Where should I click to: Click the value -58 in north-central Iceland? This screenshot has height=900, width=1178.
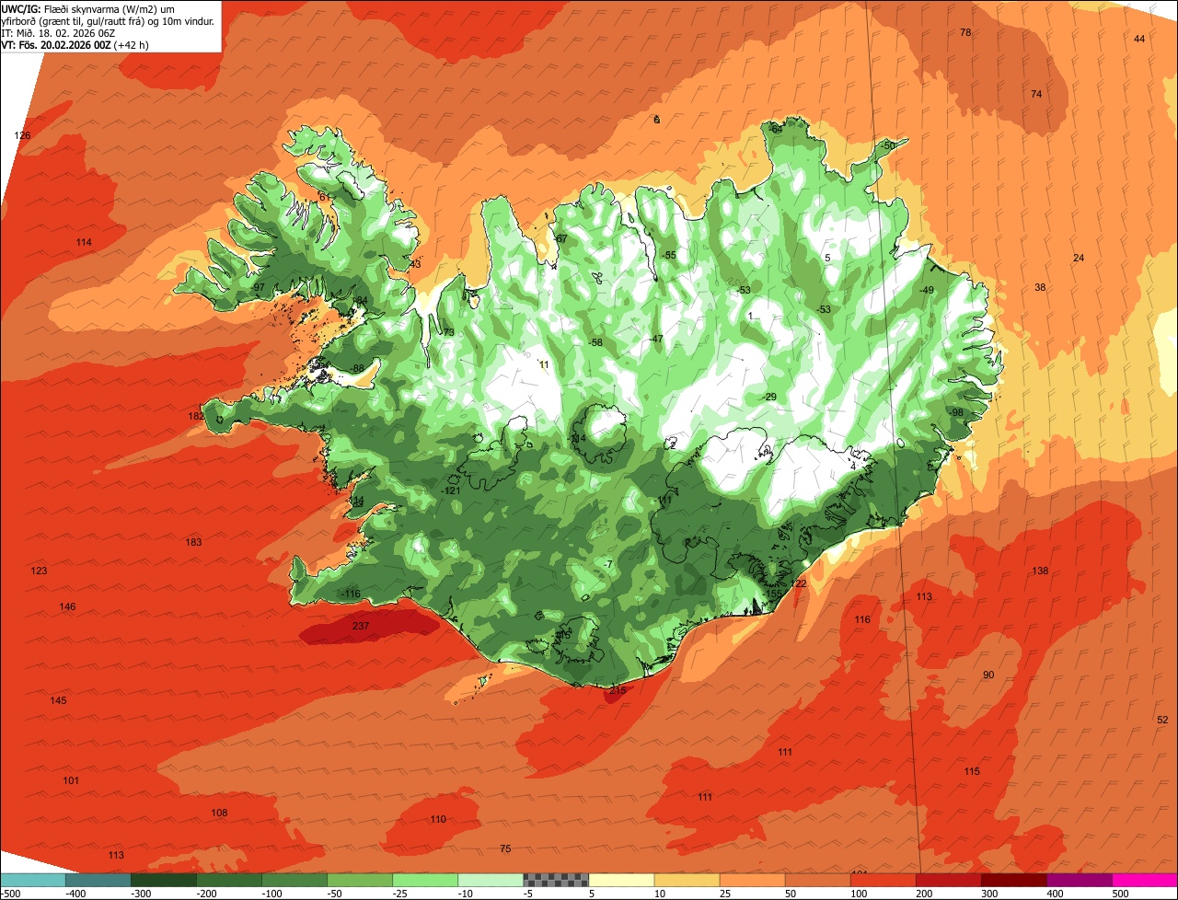tap(595, 342)
